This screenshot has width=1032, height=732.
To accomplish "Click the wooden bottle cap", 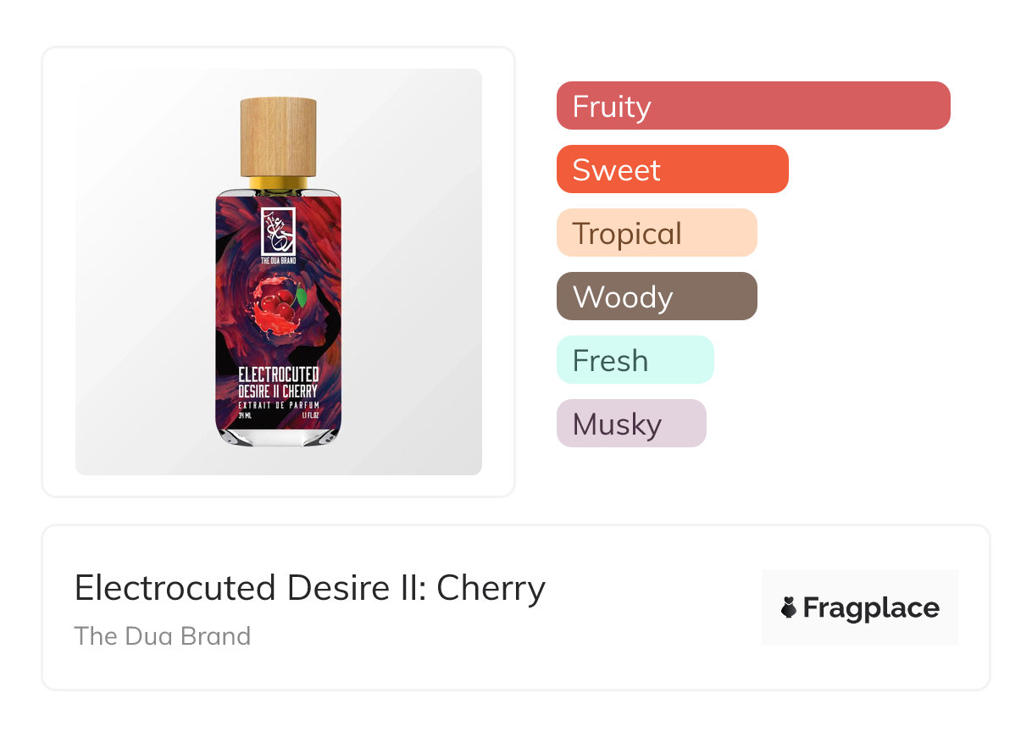I will pyautogui.click(x=278, y=136).
